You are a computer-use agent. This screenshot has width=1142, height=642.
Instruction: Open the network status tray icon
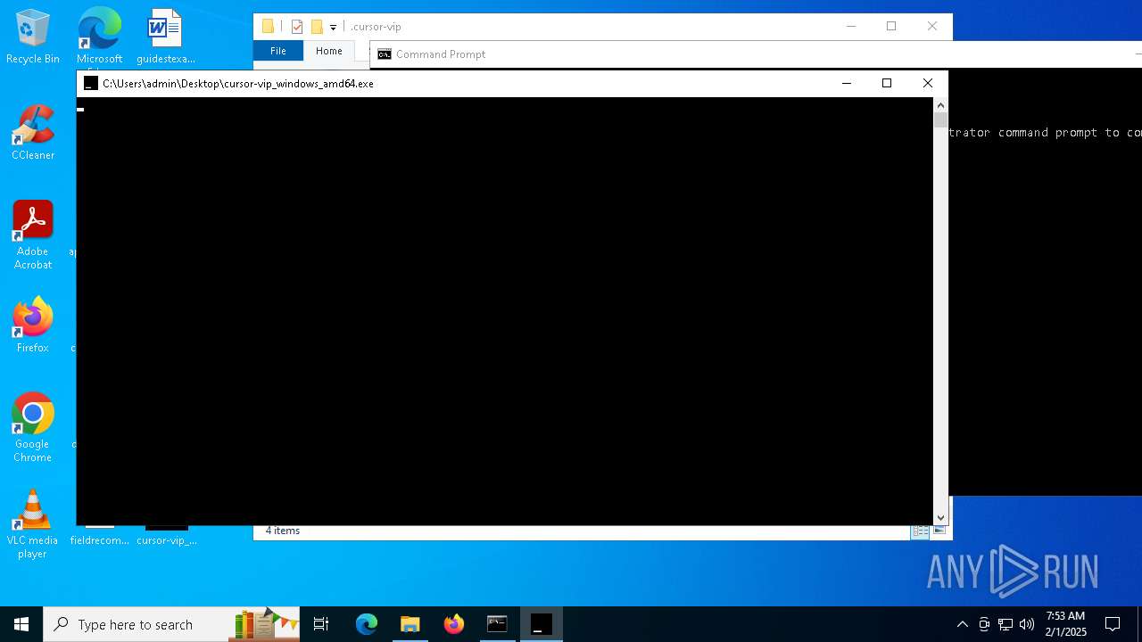point(1005,624)
